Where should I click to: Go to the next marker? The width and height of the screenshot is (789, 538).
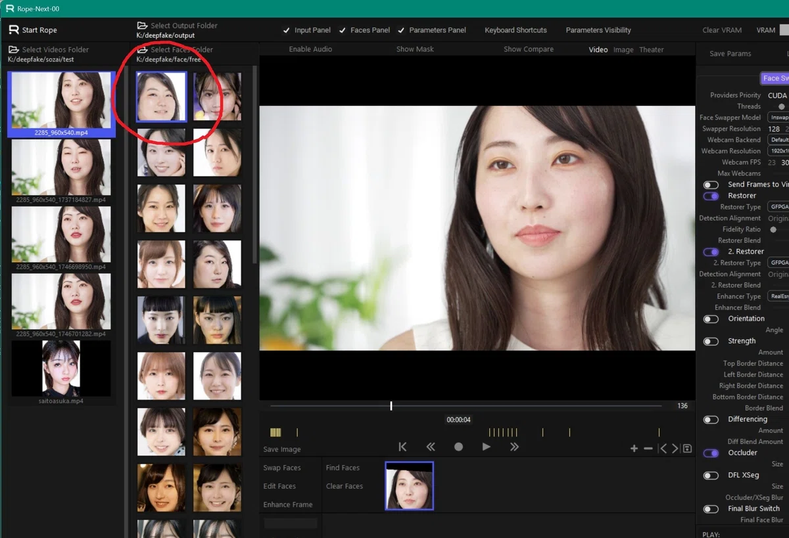point(675,449)
